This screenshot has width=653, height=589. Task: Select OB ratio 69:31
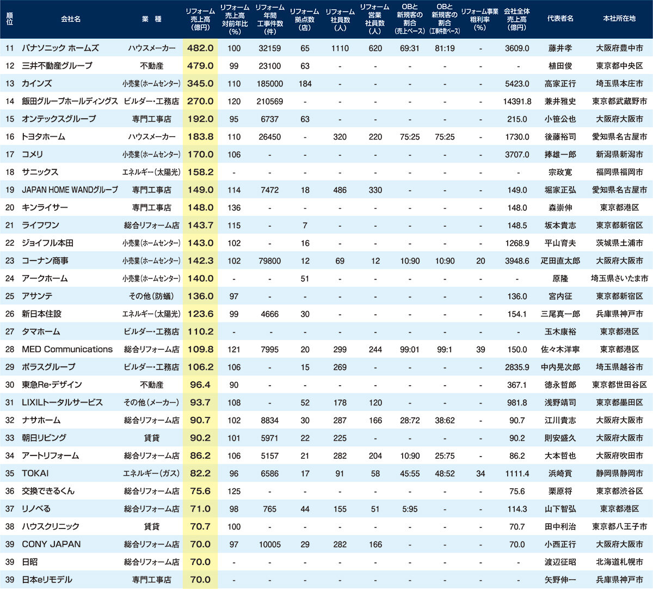pos(409,48)
